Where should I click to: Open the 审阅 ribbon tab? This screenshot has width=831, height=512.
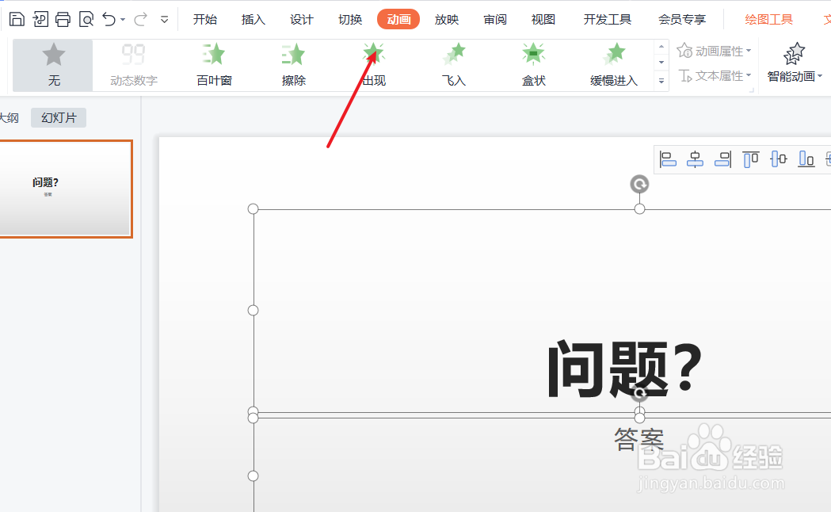495,20
